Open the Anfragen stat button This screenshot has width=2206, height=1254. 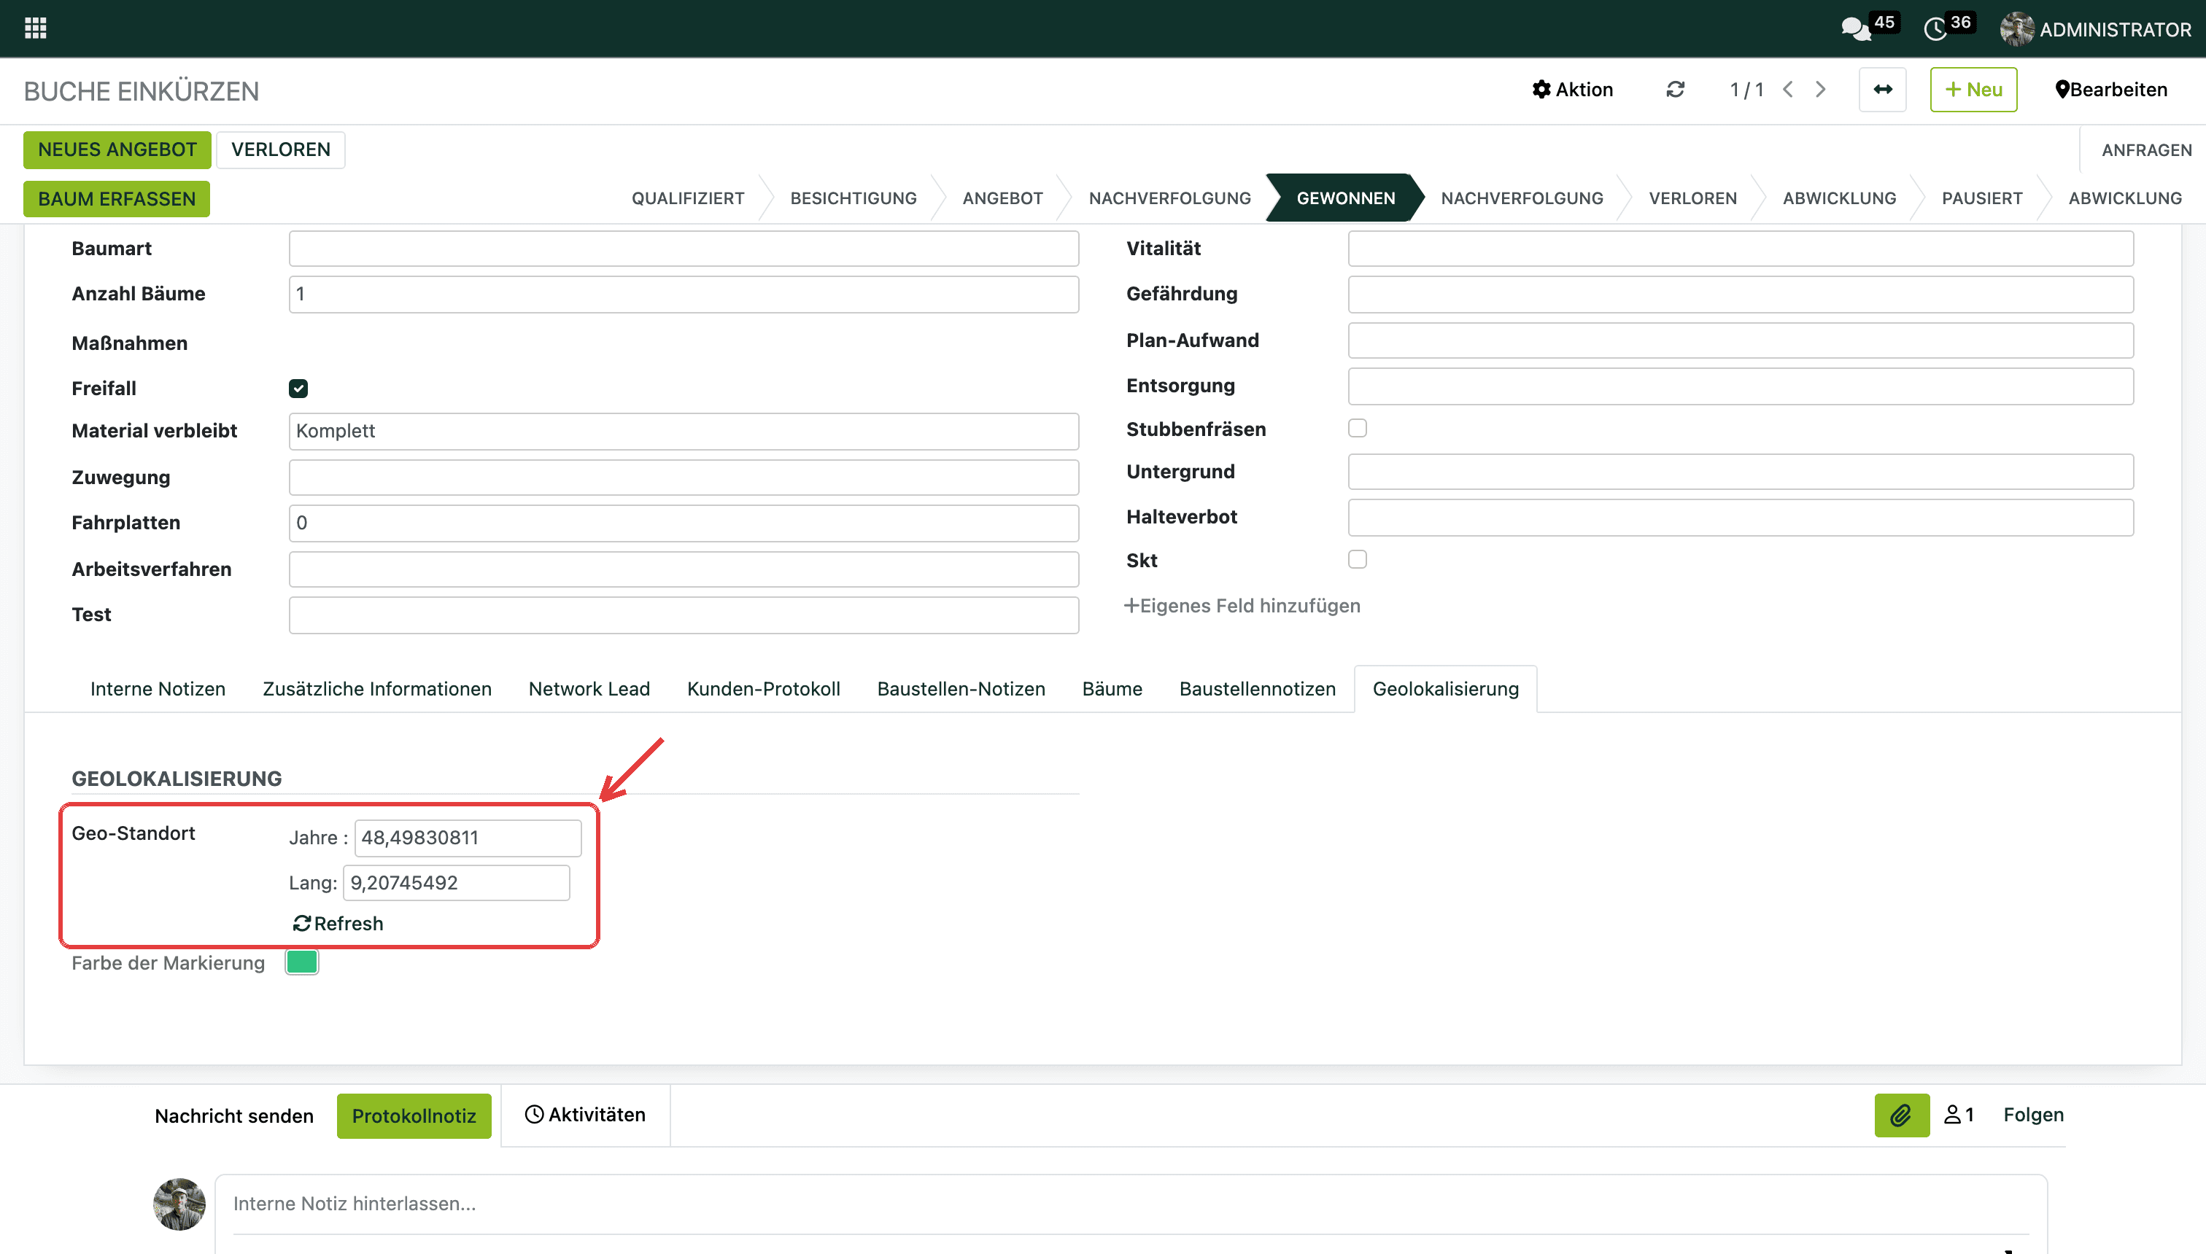pos(2145,150)
